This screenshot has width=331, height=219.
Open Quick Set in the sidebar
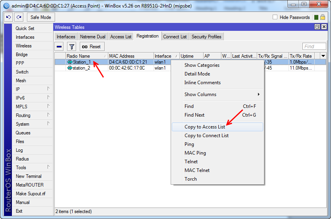[33, 28]
